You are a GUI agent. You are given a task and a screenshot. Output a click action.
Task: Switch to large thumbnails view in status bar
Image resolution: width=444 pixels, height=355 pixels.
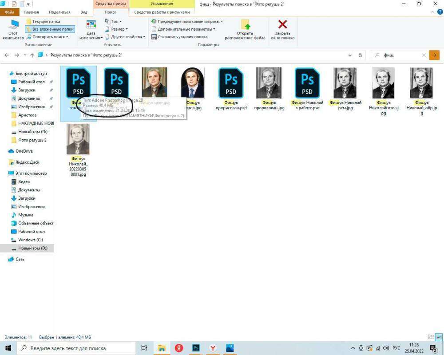(x=438, y=337)
